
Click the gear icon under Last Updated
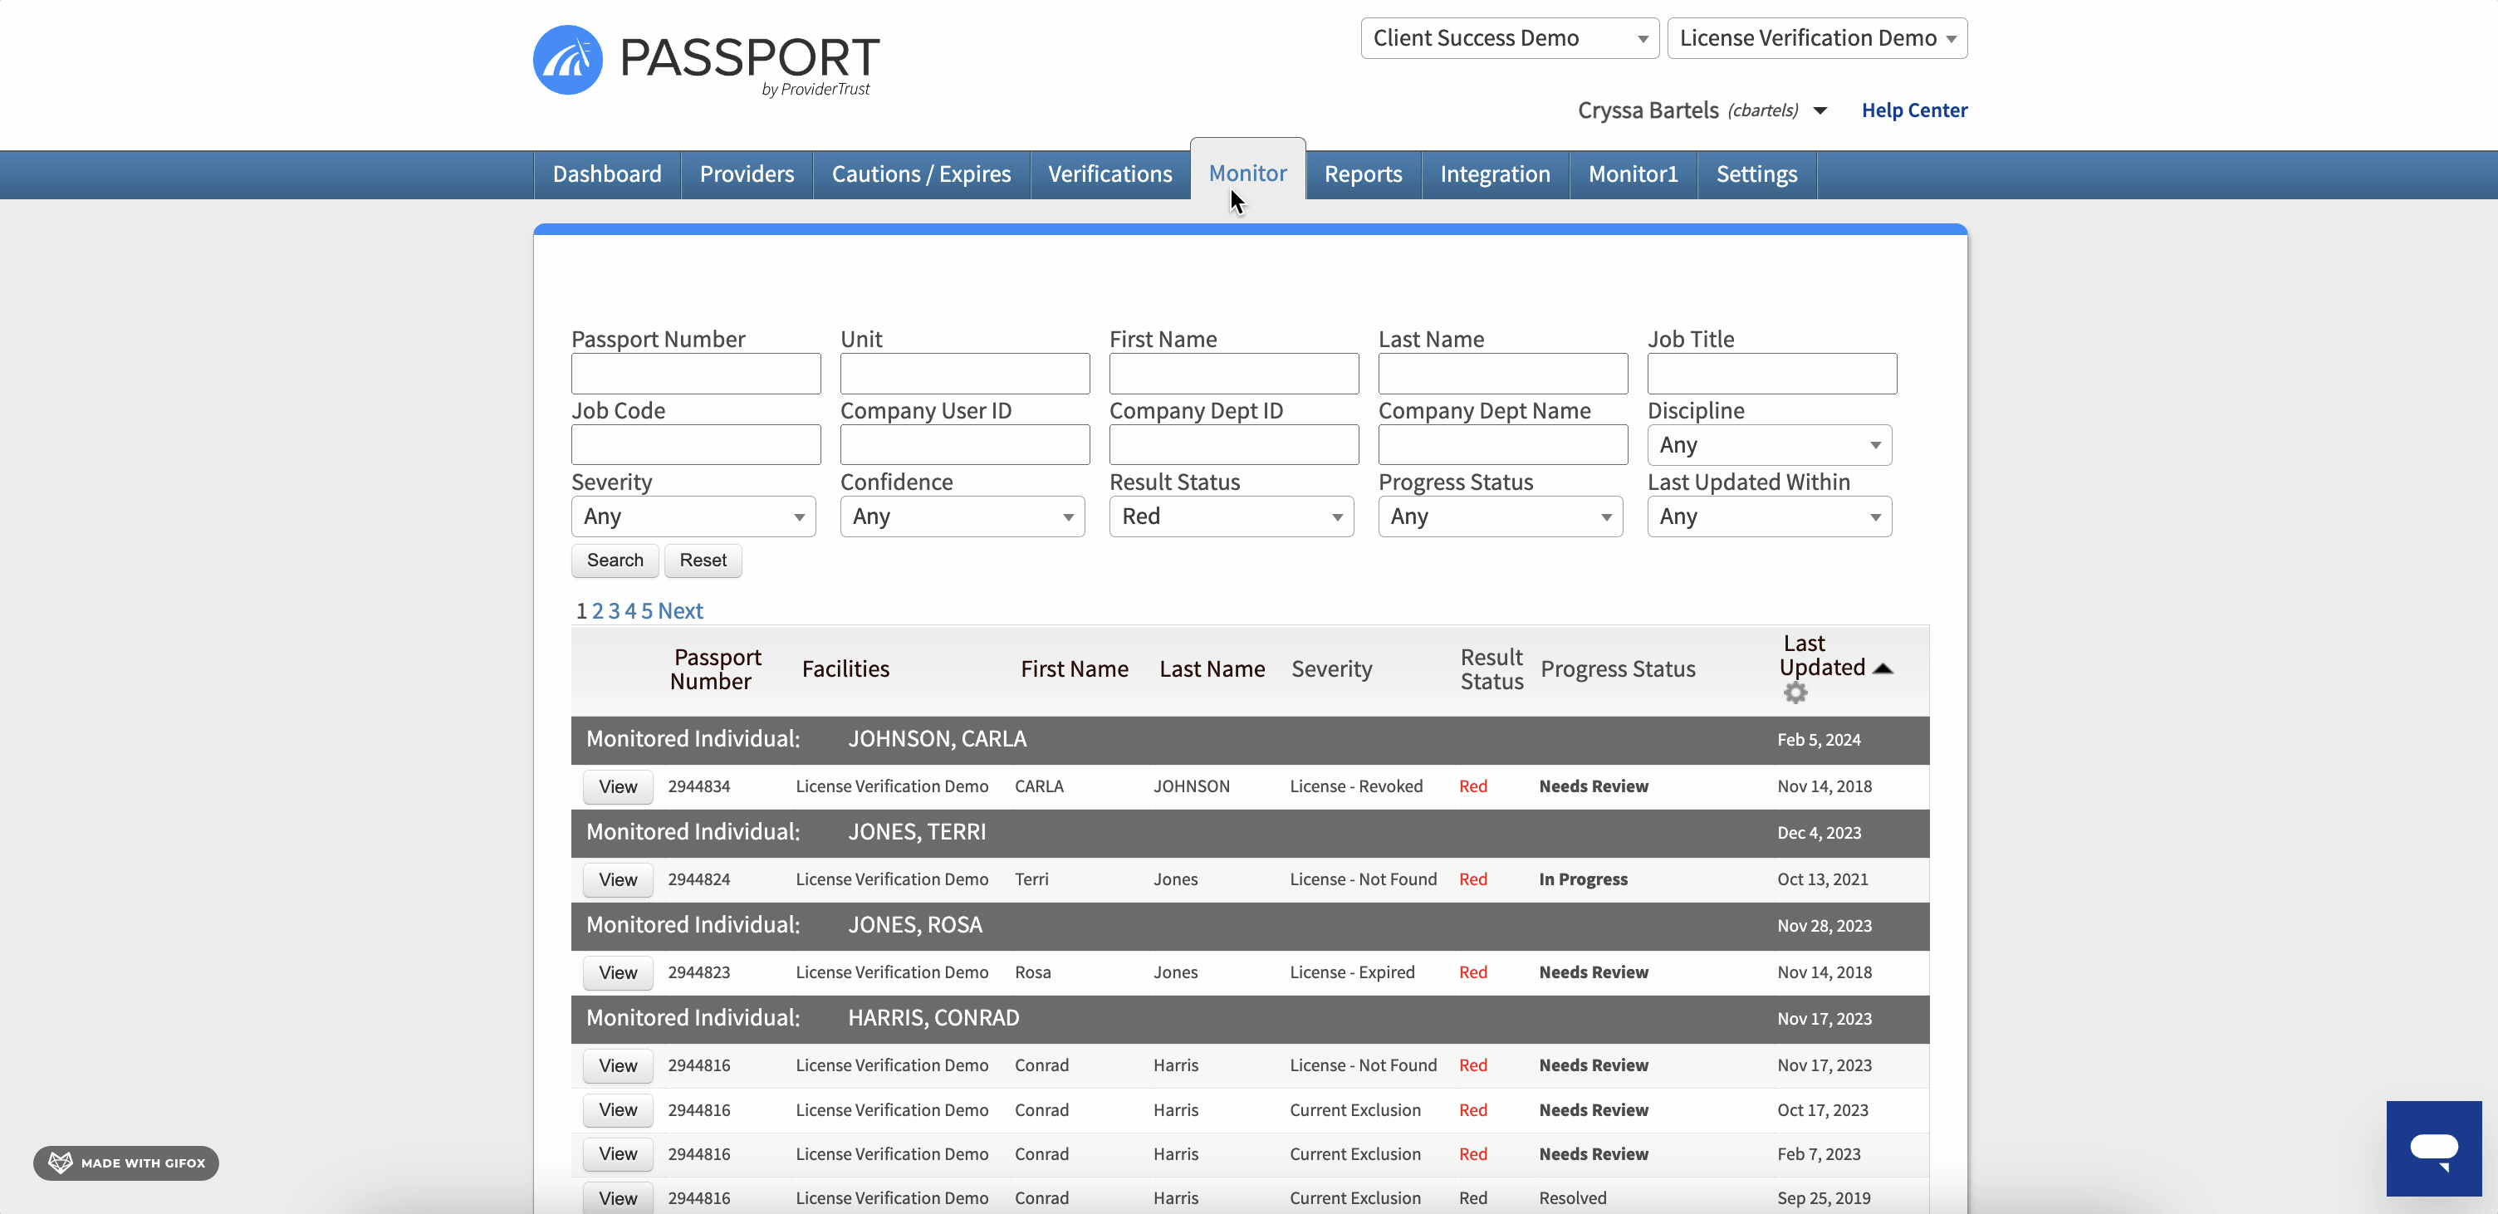tap(1795, 693)
